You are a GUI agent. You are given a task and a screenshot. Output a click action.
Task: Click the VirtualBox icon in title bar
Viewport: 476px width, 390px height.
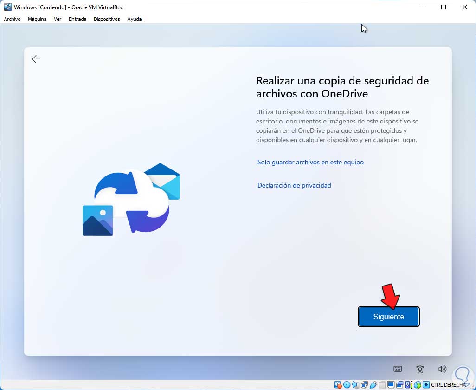click(7, 7)
